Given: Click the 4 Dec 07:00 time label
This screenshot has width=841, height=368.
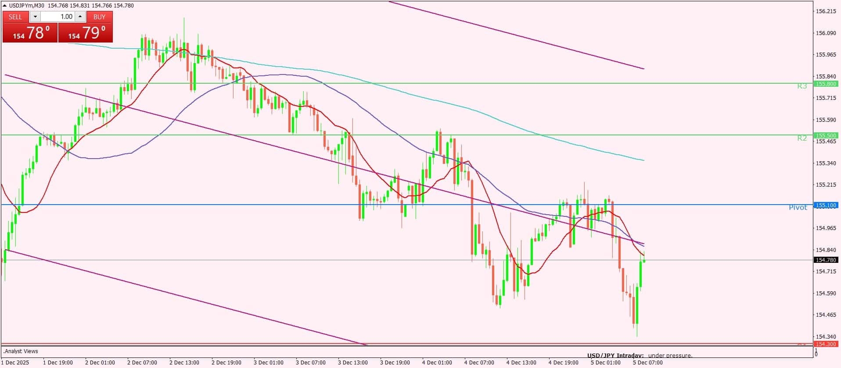Looking at the screenshot, I should click(x=479, y=363).
